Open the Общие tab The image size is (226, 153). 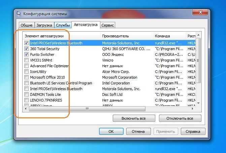[x=27, y=25]
